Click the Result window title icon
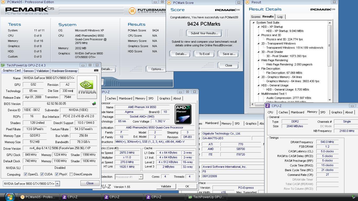This screenshot has height=201, width=358. click(x=248, y=2)
